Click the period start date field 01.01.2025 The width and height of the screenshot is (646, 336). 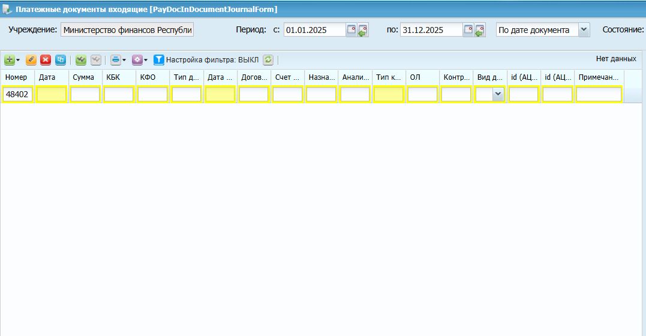click(314, 29)
